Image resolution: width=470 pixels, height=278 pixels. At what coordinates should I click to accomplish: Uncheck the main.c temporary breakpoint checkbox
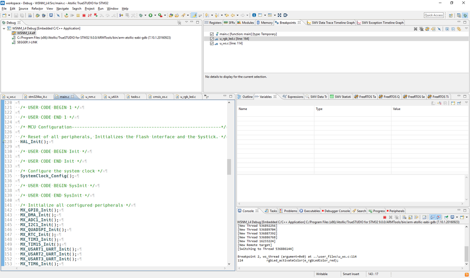point(212,34)
